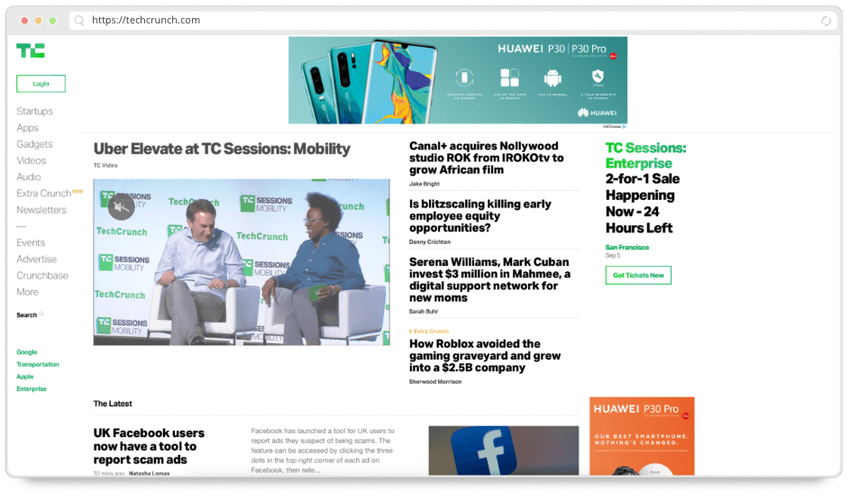The height and width of the screenshot is (500, 849).
Task: Open the Apps section
Action: (x=28, y=128)
